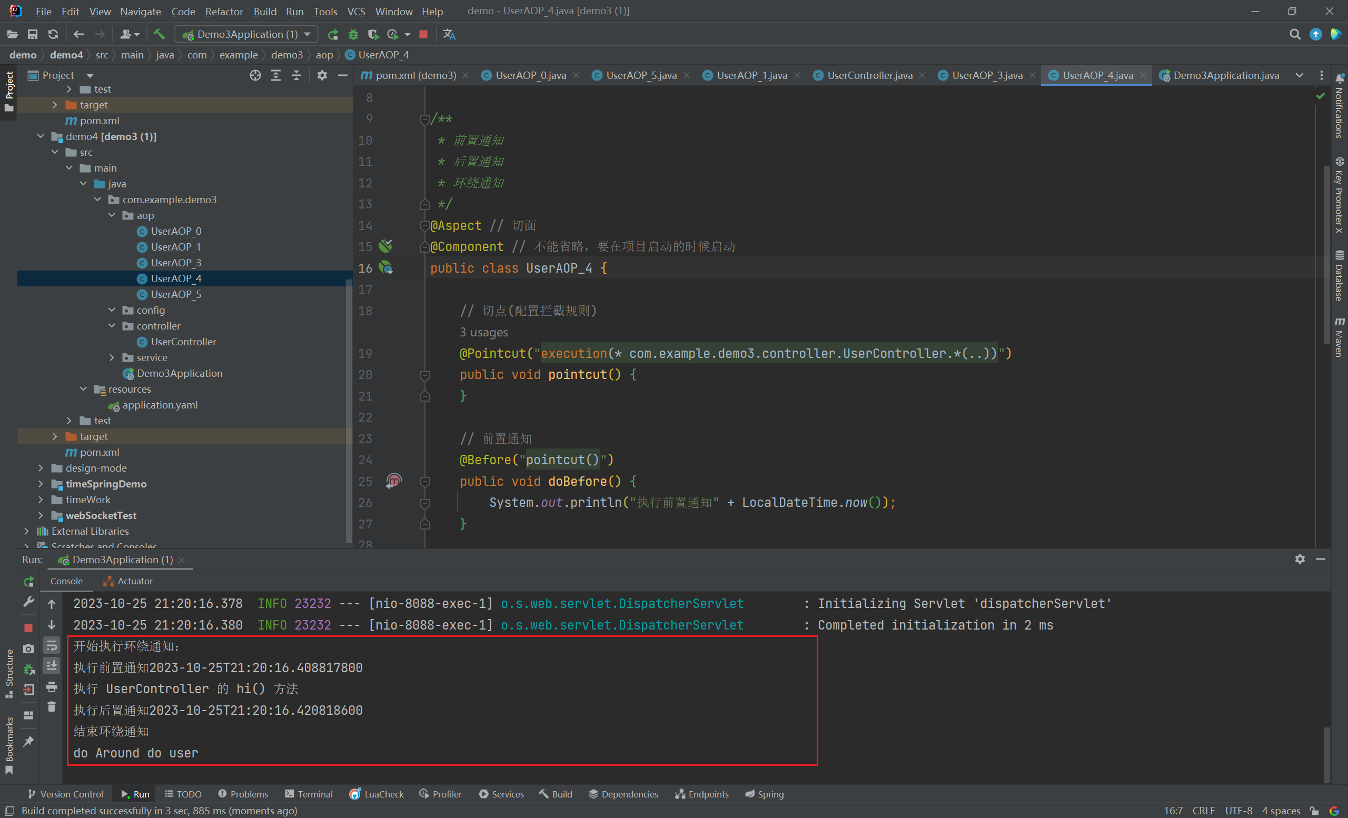
Task: Print console output with the printer icon
Action: (52, 687)
